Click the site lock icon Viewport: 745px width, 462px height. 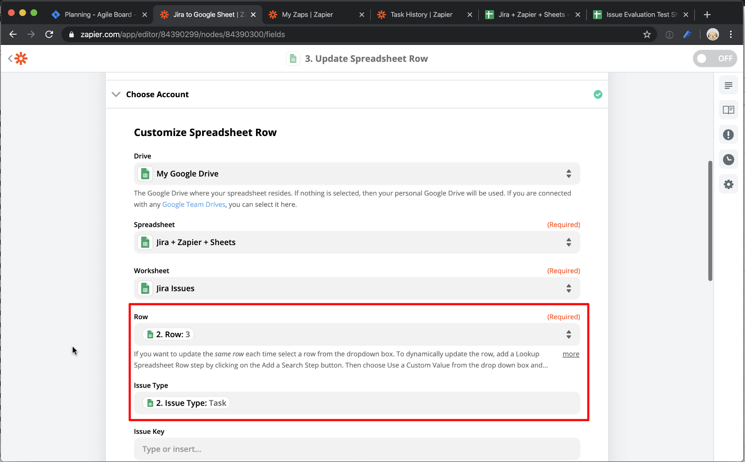click(72, 34)
